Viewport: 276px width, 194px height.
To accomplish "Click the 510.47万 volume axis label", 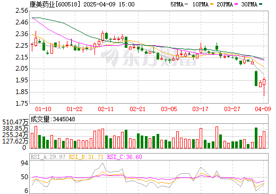I will point(15,122).
